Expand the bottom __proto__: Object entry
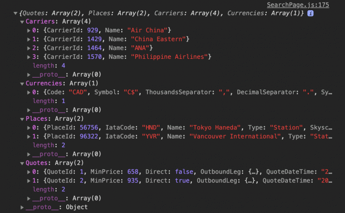Image resolution: width=345 pixels, height=213 pixels. click(x=22, y=207)
